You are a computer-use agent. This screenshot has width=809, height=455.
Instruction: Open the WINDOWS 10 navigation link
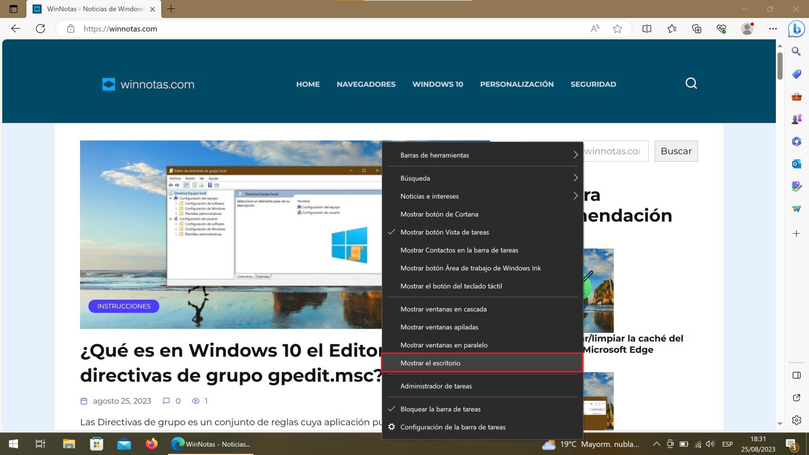point(437,84)
